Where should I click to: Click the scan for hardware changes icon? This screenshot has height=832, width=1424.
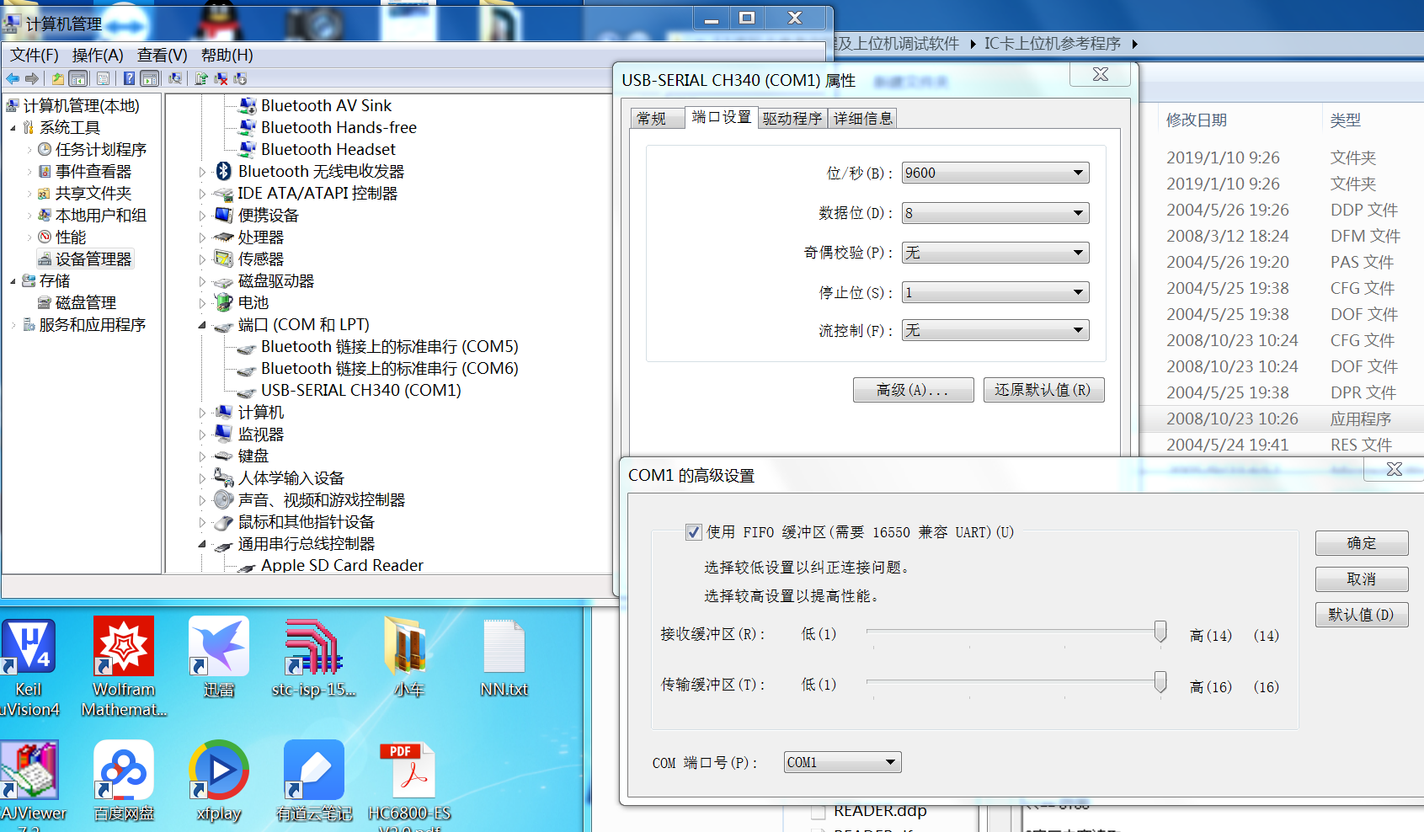[x=176, y=78]
